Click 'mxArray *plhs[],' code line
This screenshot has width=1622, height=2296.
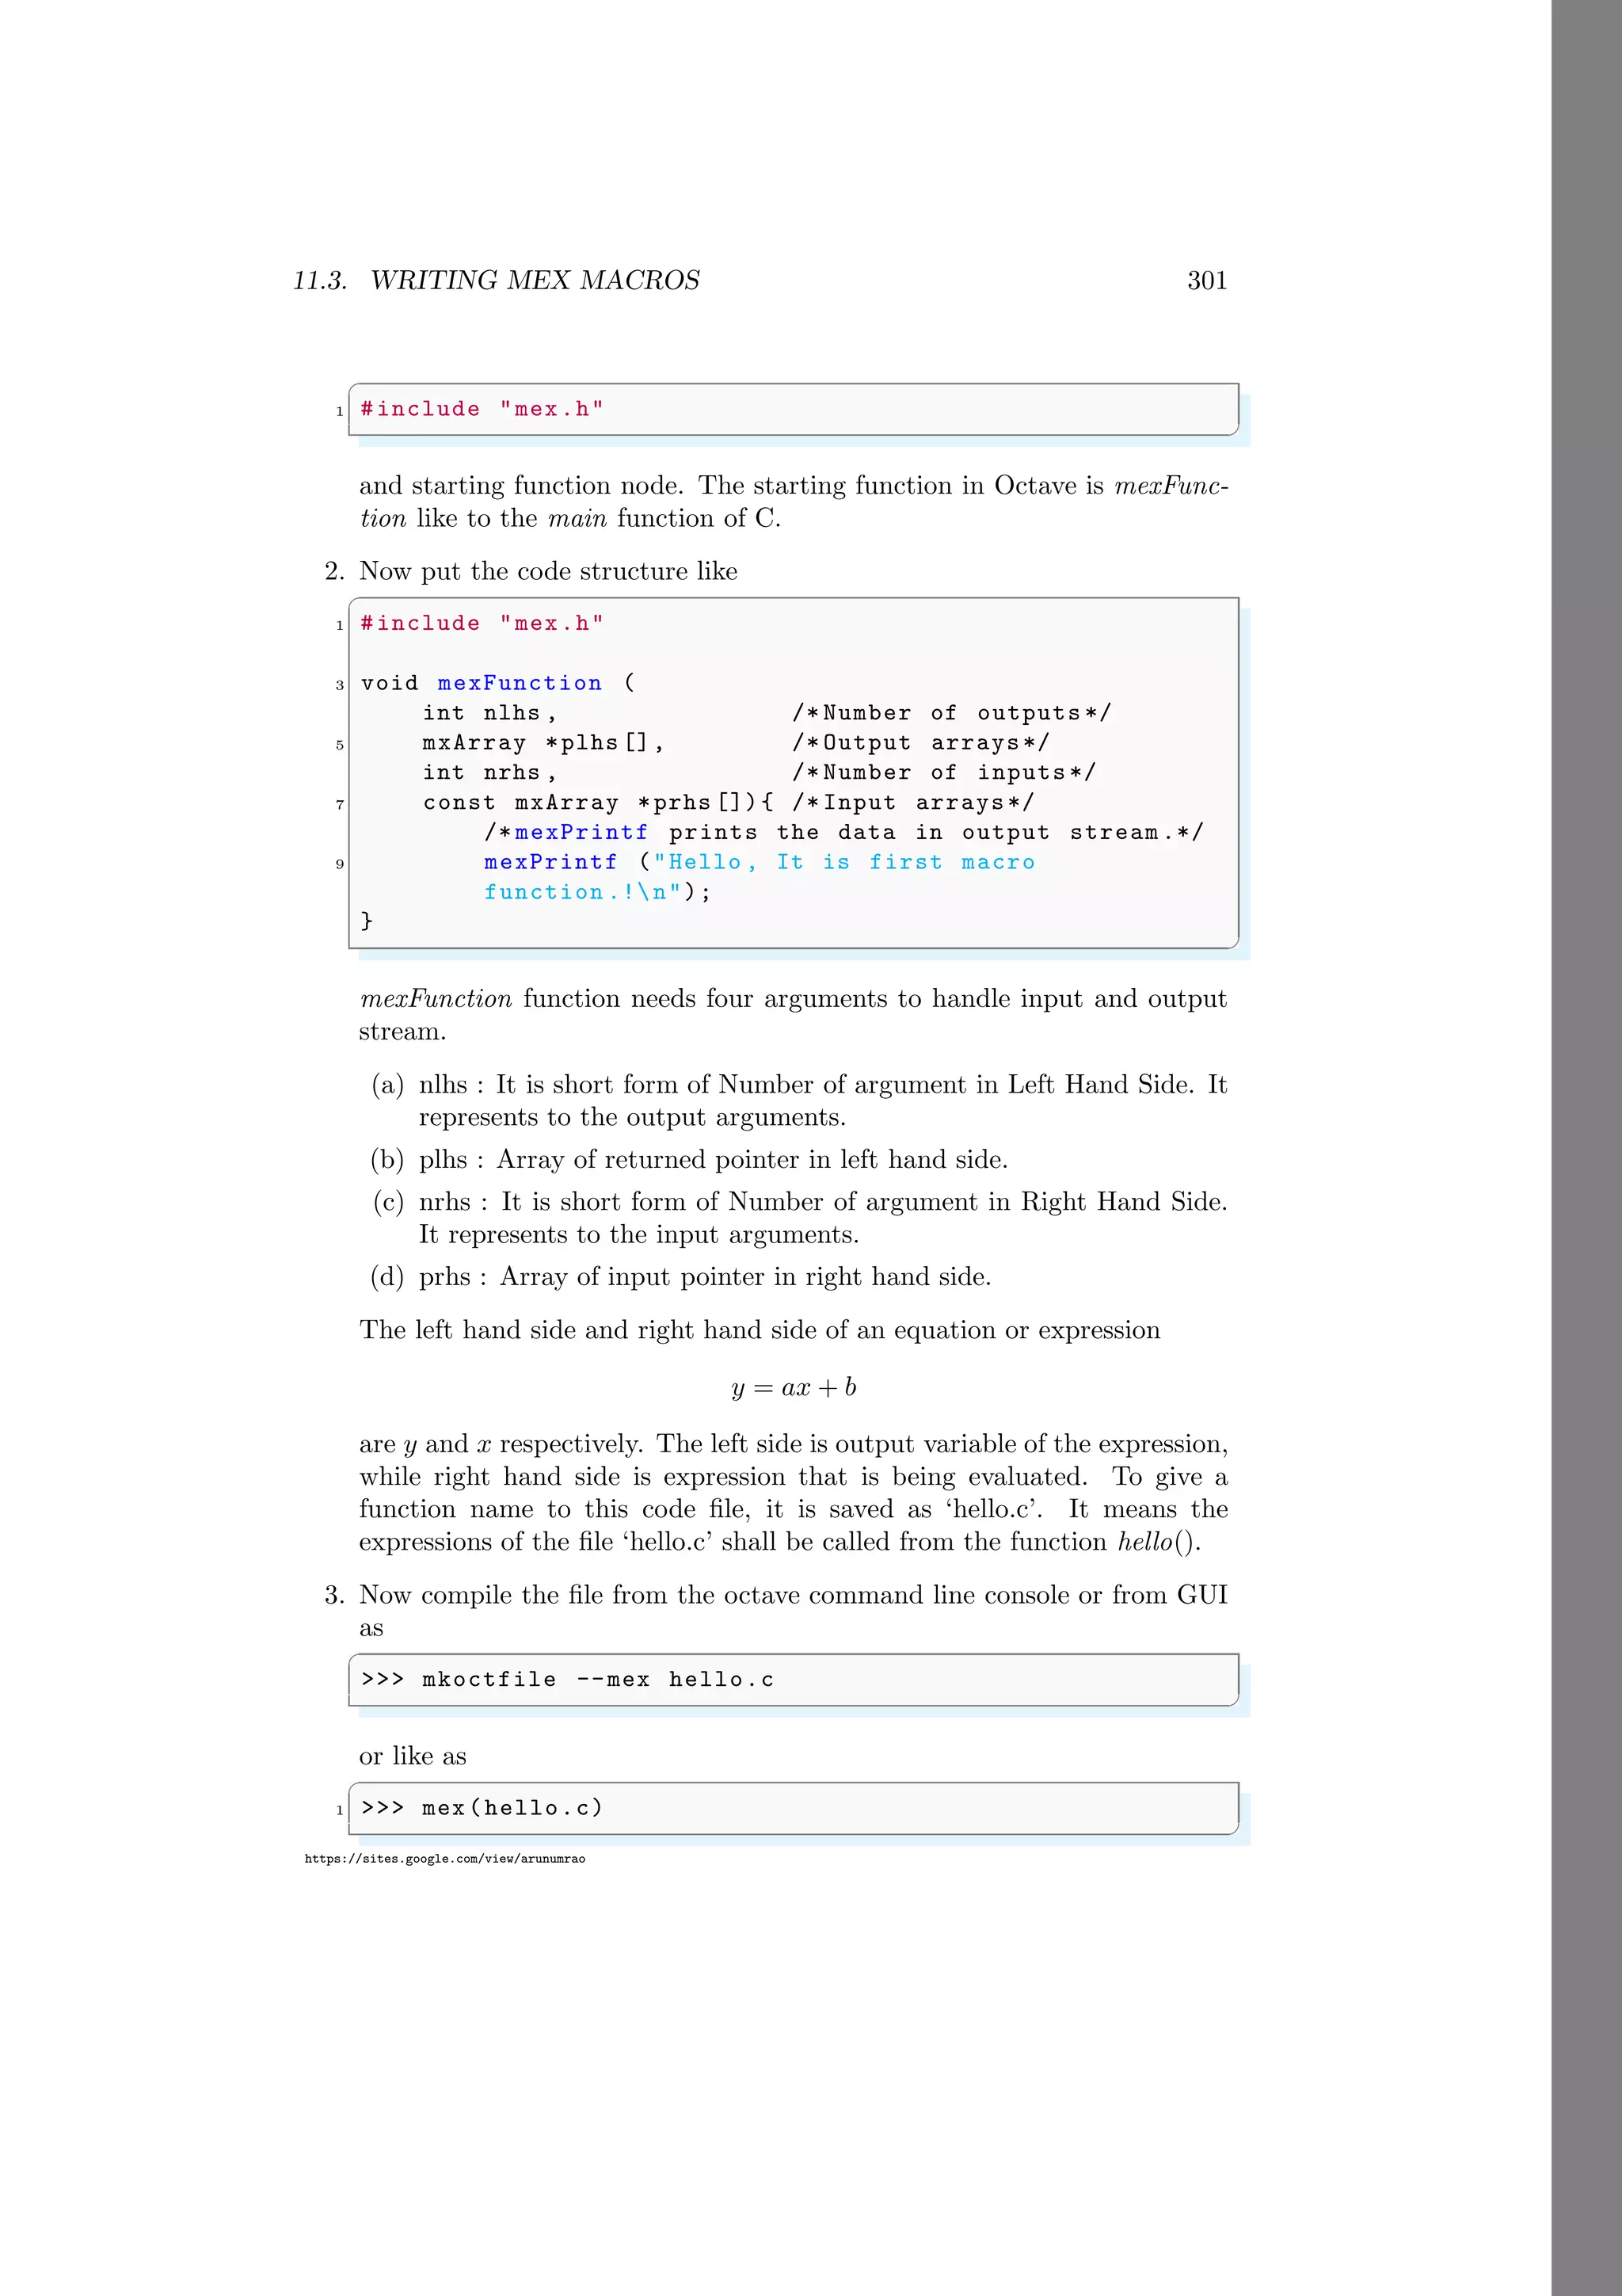pos(543,743)
